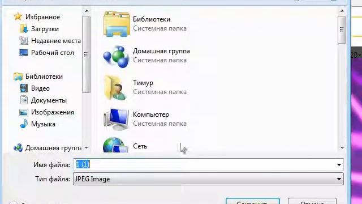Click the Домашняя группа item name in list
This screenshot has height=204, width=362.
[x=161, y=51]
